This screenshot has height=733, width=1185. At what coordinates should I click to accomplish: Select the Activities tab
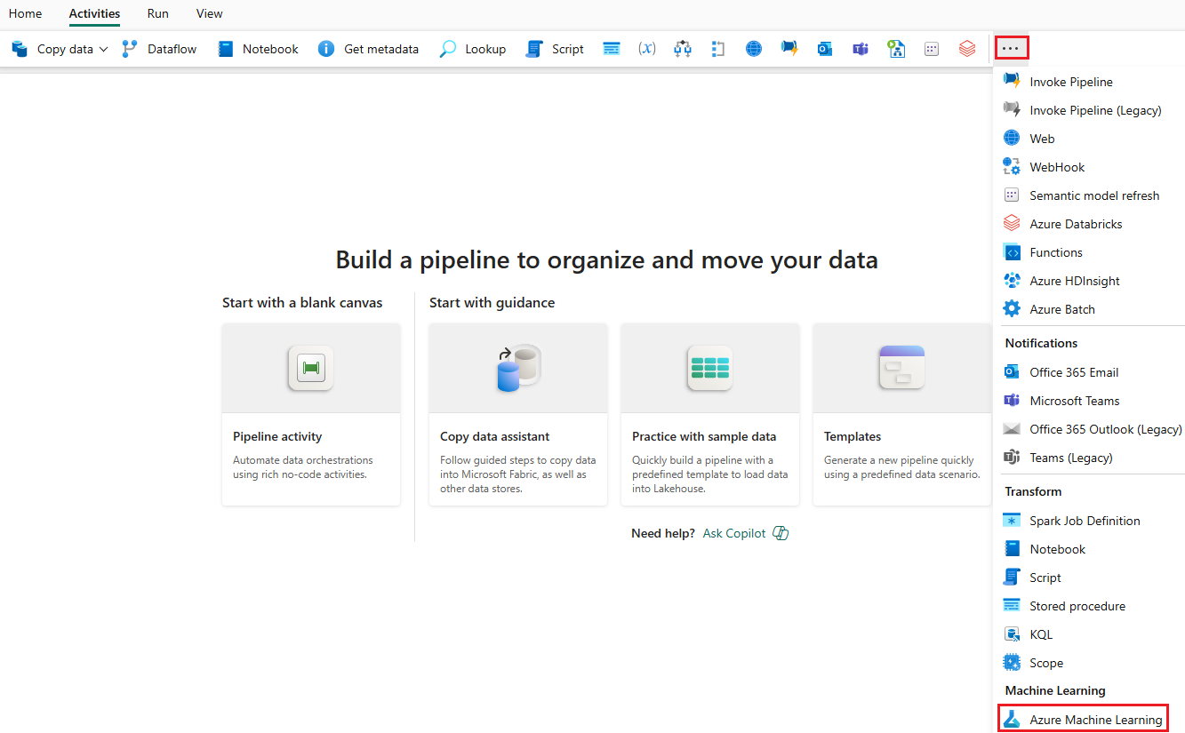[94, 13]
